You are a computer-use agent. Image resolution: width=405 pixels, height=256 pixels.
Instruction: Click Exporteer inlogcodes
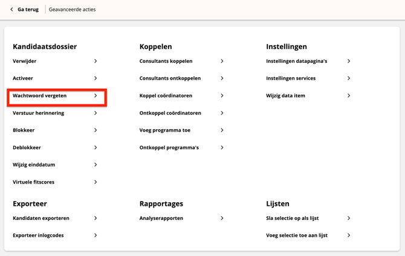(x=38, y=235)
